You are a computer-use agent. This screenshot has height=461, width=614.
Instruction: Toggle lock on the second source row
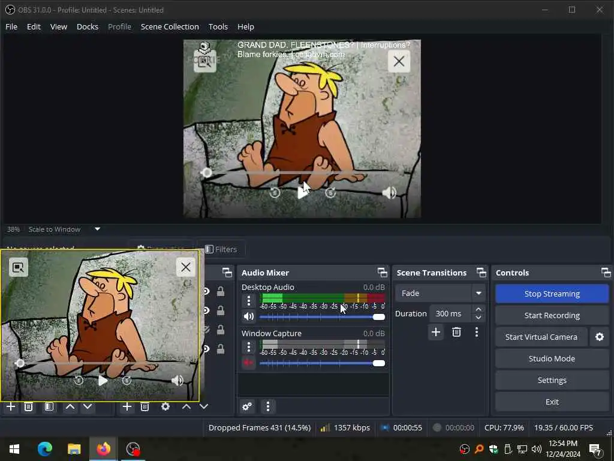click(221, 310)
